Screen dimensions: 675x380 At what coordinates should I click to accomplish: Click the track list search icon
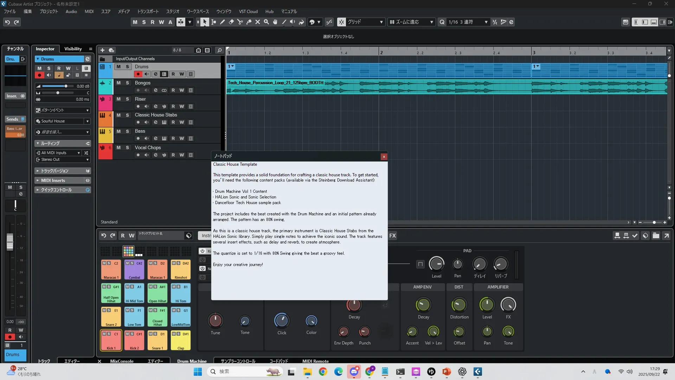point(219,50)
